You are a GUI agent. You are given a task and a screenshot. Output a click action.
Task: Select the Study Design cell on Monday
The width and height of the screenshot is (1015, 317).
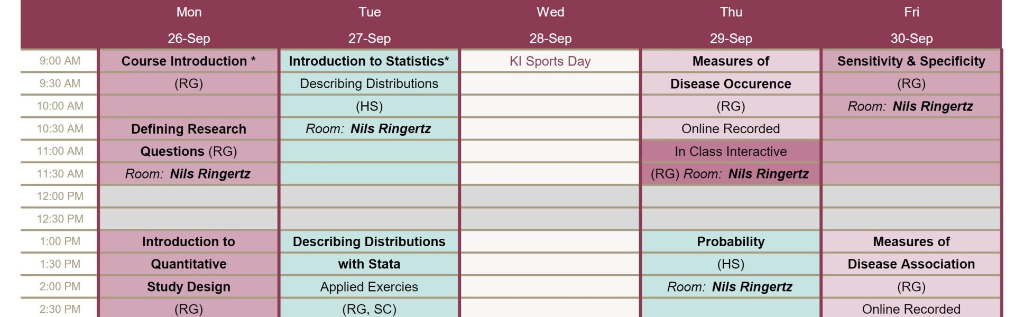[x=188, y=287]
